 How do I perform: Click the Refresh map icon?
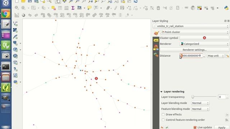136,1
